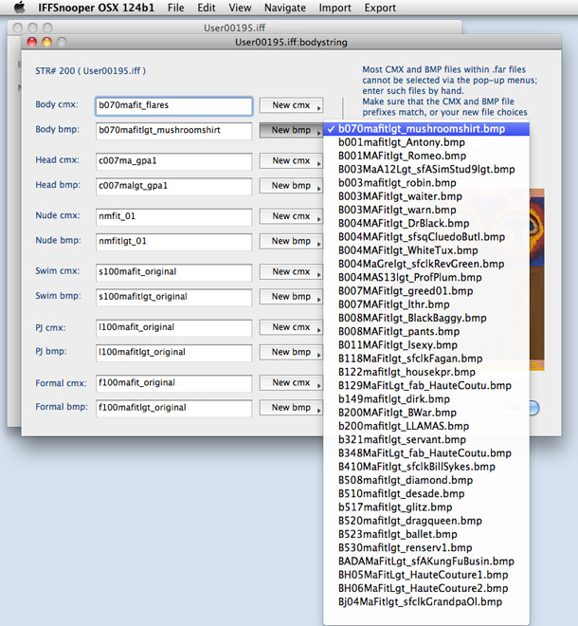Choose B003MaA12Lgt_sfASimStud9lgt.bmp entry
The height and width of the screenshot is (626, 578).
tap(426, 170)
